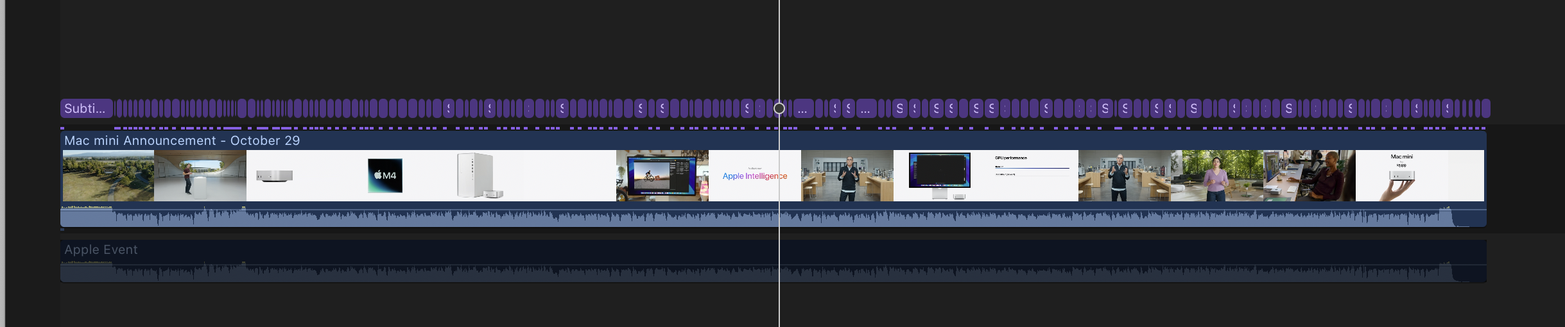This screenshot has width=1565, height=327.
Task: Click the Mac mini Announcement clip's volume line
Action: [774, 210]
